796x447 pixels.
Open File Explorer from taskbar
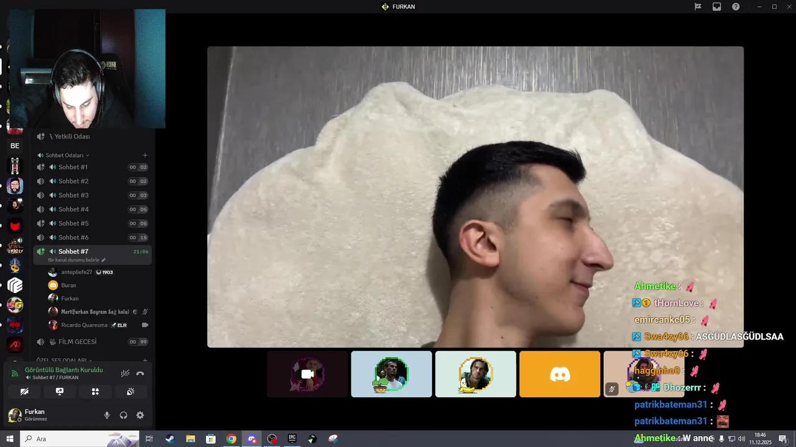(190, 439)
